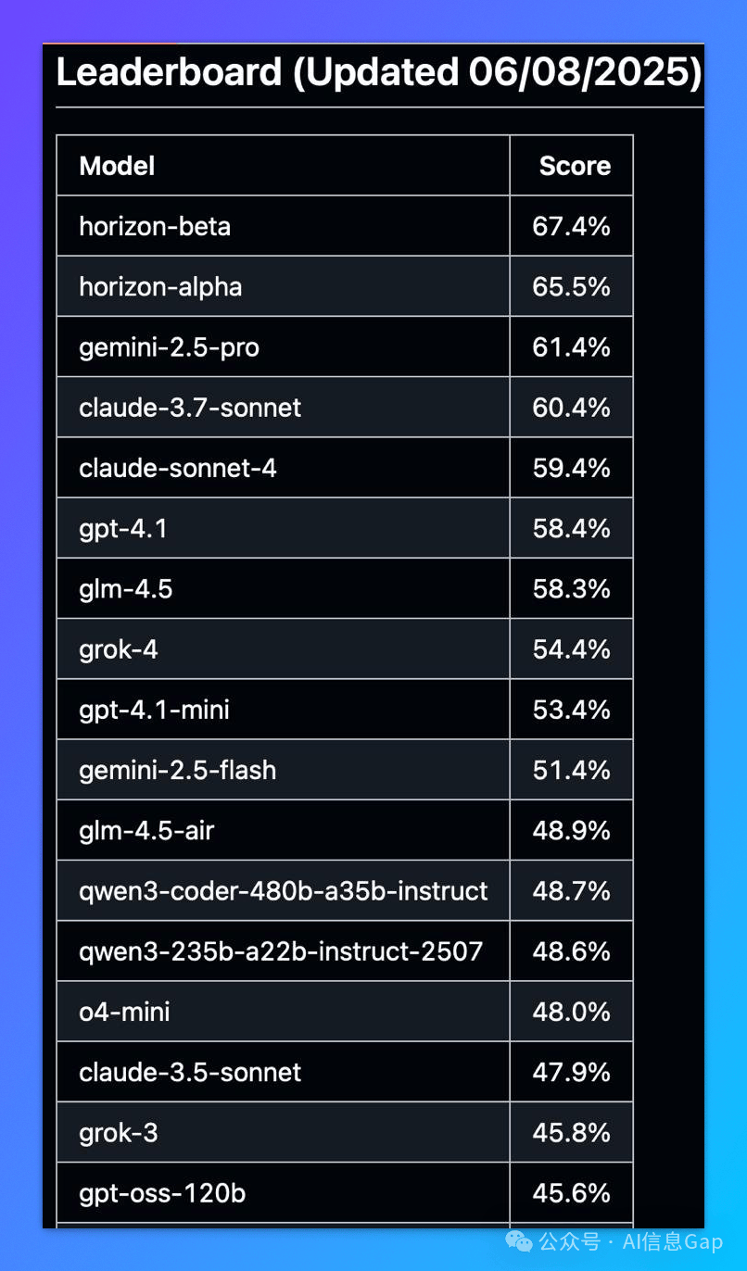Screen dimensions: 747x1271
Task: Click the WeChat logo icon in watermark
Action: tap(518, 1241)
